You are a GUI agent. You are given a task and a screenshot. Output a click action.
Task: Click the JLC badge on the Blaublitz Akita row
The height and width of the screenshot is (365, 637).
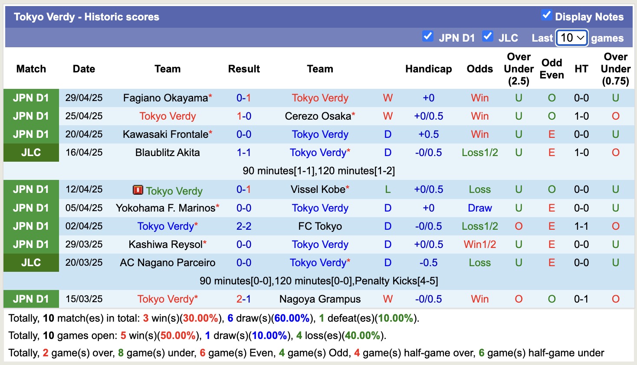coord(31,152)
